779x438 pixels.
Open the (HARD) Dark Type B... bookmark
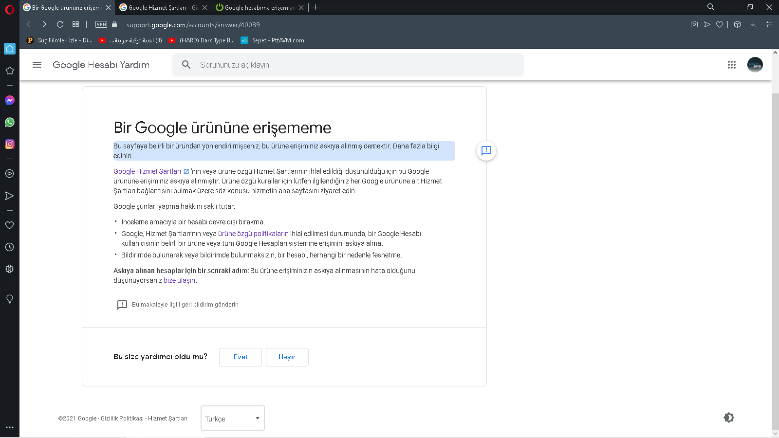[x=202, y=40]
